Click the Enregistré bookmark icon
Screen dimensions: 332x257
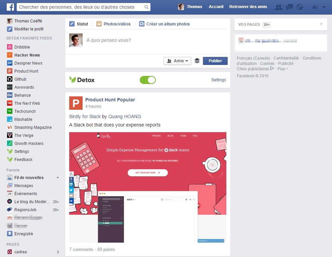point(10,234)
